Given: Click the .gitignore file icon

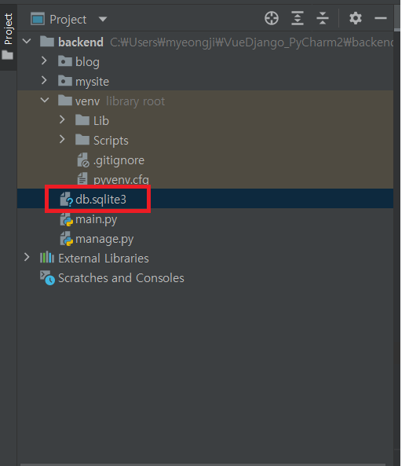Looking at the screenshot, I should pos(83,160).
